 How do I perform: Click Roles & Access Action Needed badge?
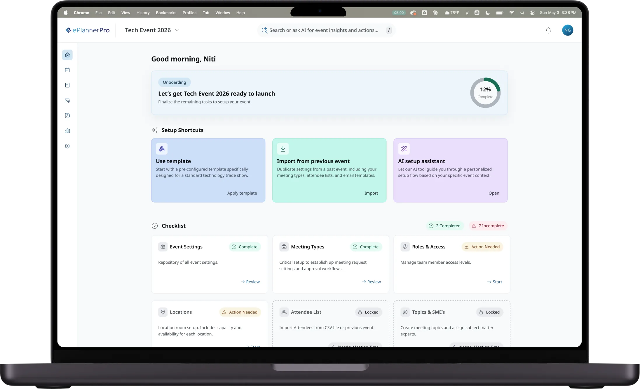482,247
